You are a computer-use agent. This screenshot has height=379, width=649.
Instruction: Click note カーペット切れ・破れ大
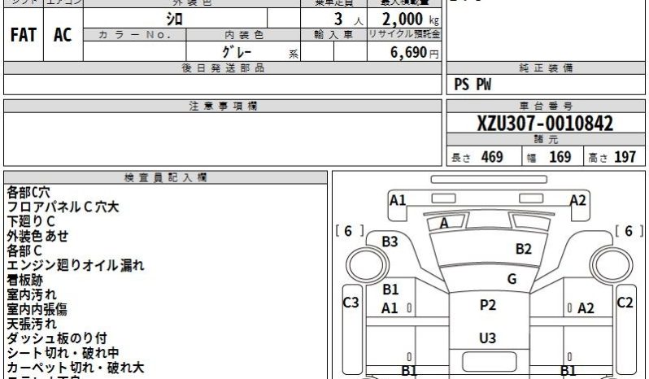click(76, 368)
